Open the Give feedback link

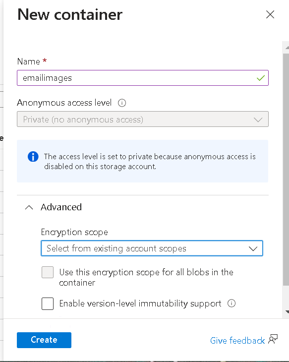237,341
